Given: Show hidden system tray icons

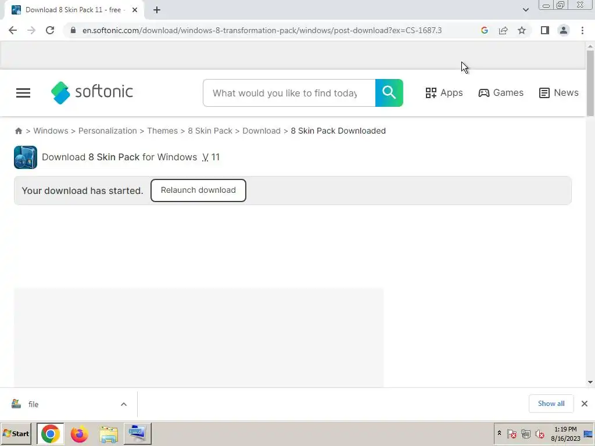Looking at the screenshot, I should point(499,433).
